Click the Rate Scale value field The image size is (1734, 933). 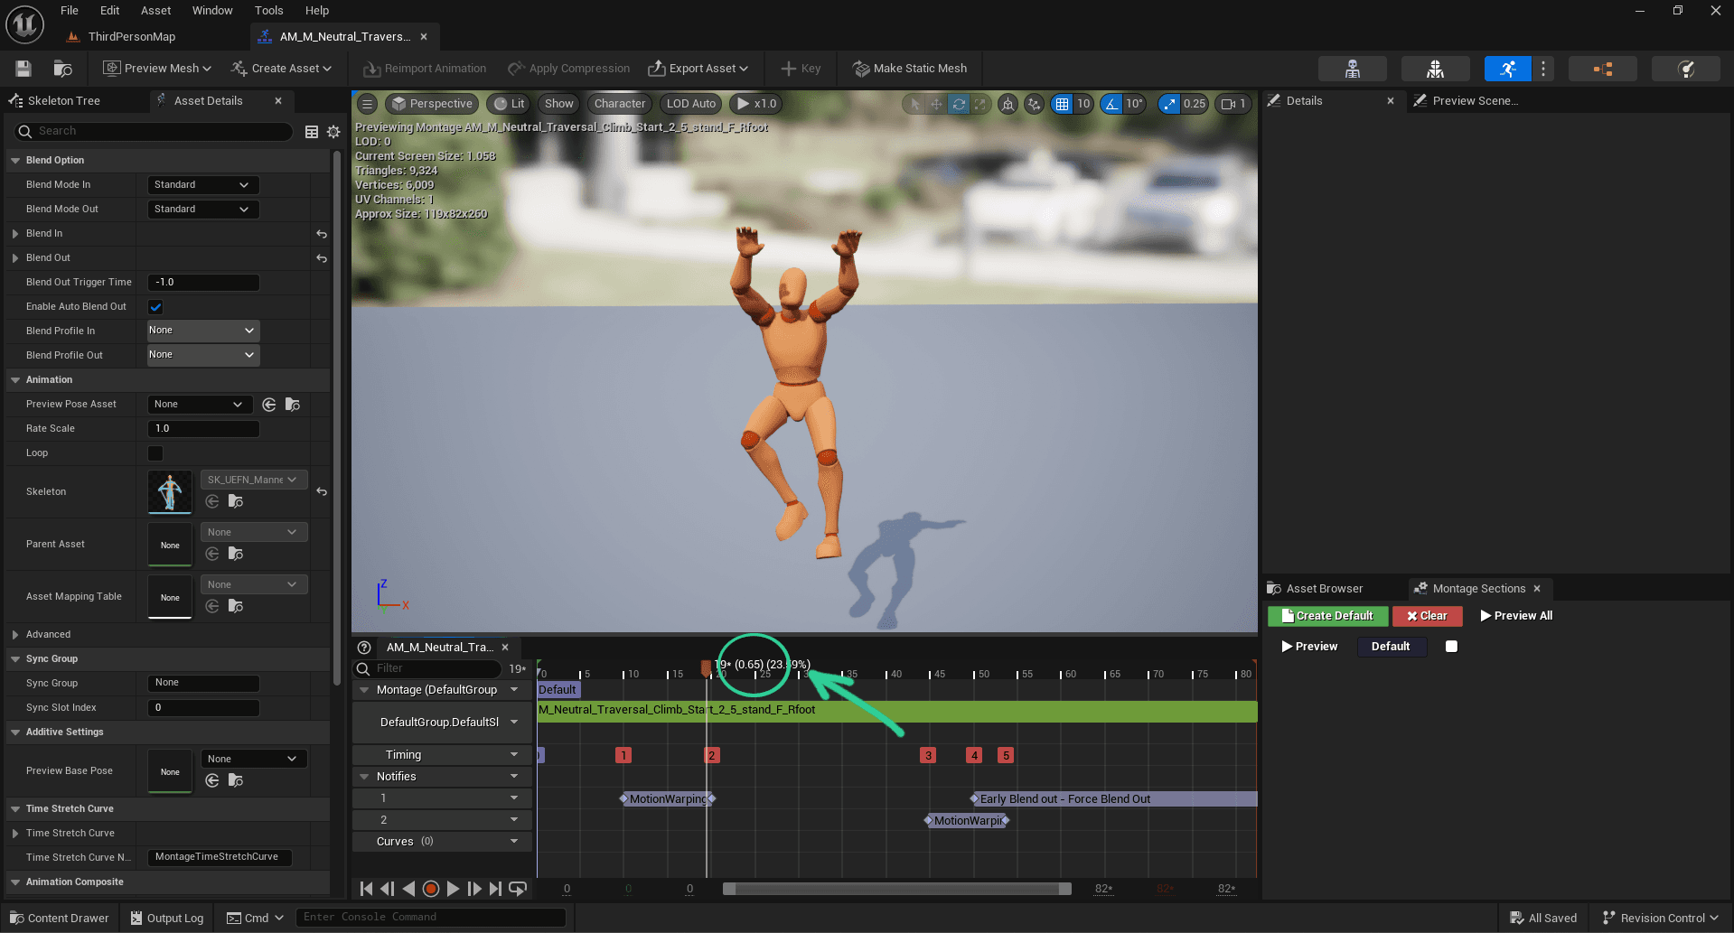point(203,429)
